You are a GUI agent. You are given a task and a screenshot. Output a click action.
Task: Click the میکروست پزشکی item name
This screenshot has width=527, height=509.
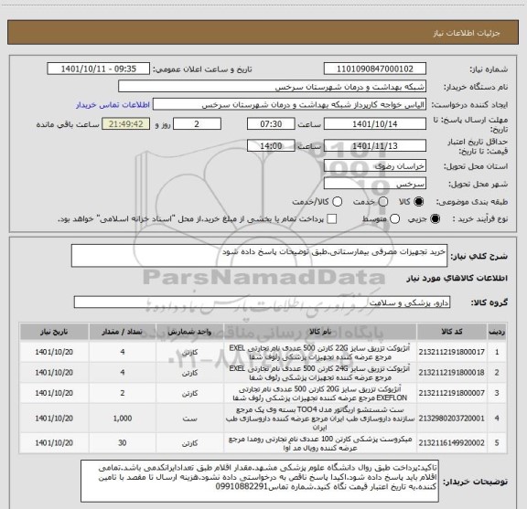[320, 443]
